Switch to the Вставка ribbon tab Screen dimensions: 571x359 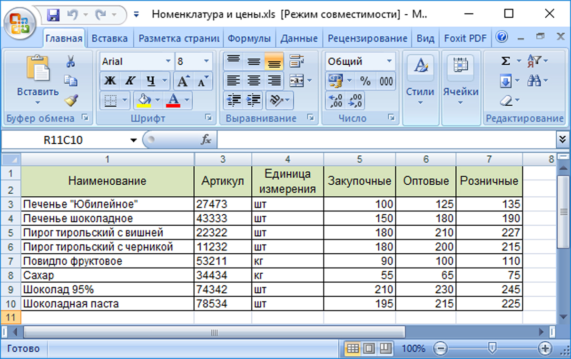pyautogui.click(x=109, y=39)
